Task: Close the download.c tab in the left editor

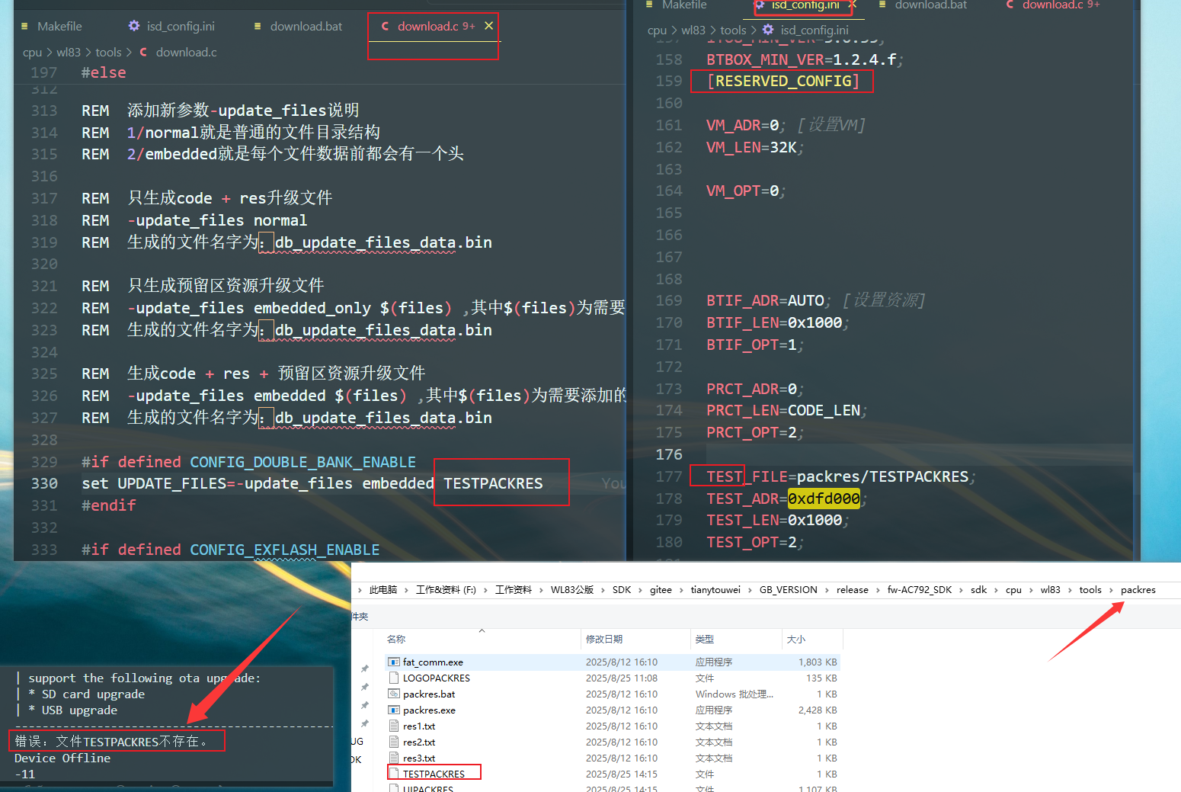Action: [x=488, y=26]
